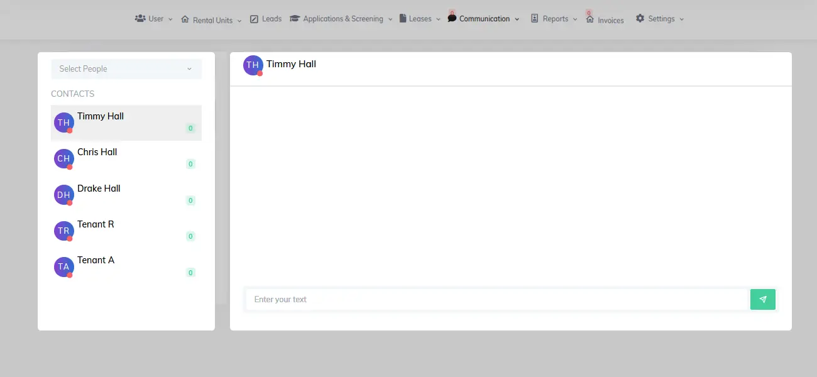Select Timmy Hall in contacts list
Image resolution: width=817 pixels, height=377 pixels.
click(101, 117)
